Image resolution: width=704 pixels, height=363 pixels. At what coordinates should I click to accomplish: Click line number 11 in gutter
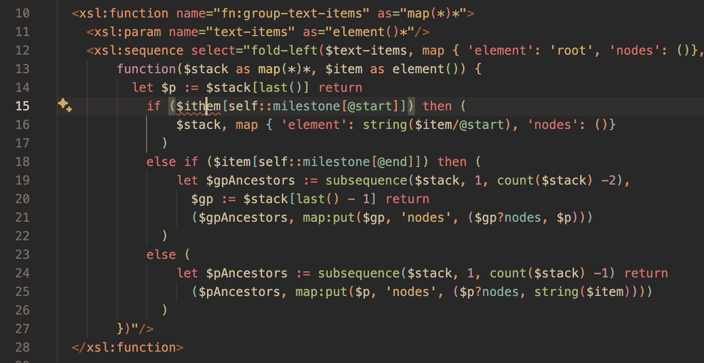click(x=22, y=31)
